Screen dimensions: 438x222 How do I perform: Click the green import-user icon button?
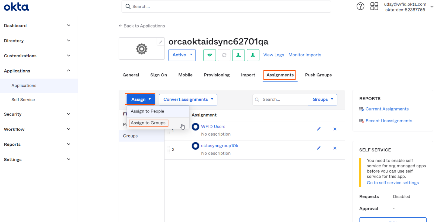point(253,55)
